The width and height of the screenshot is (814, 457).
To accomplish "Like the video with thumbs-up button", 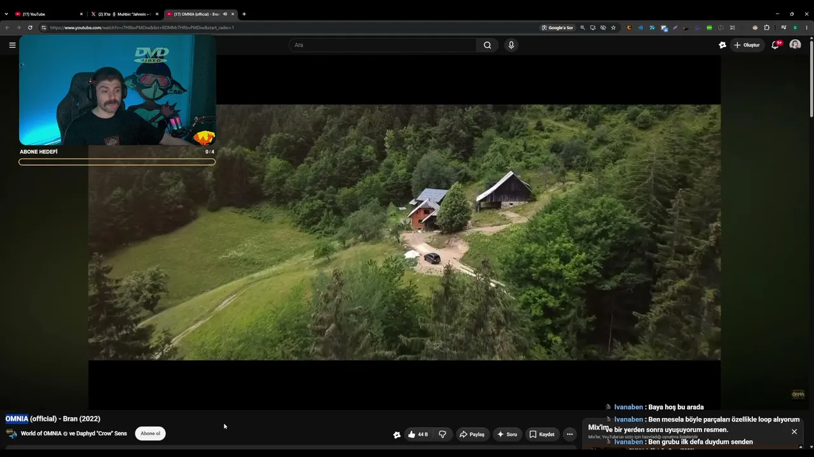I will [x=418, y=434].
